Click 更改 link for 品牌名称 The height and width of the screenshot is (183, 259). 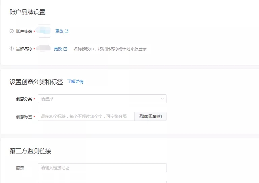click(x=58, y=49)
